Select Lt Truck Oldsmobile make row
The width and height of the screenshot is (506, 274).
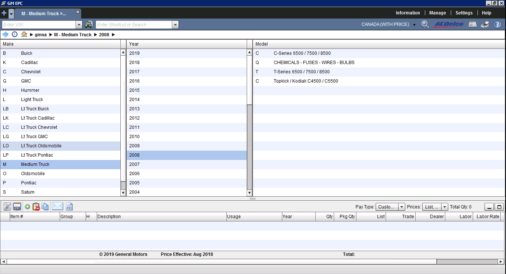tap(60, 146)
